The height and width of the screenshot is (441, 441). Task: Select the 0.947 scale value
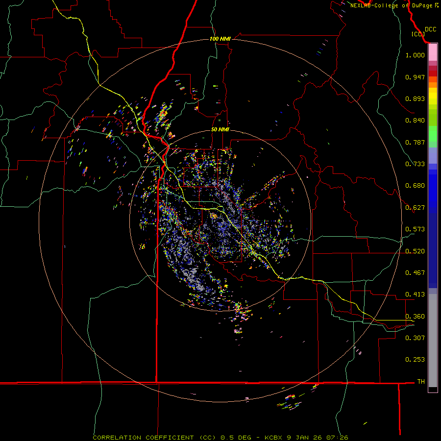[x=415, y=77]
